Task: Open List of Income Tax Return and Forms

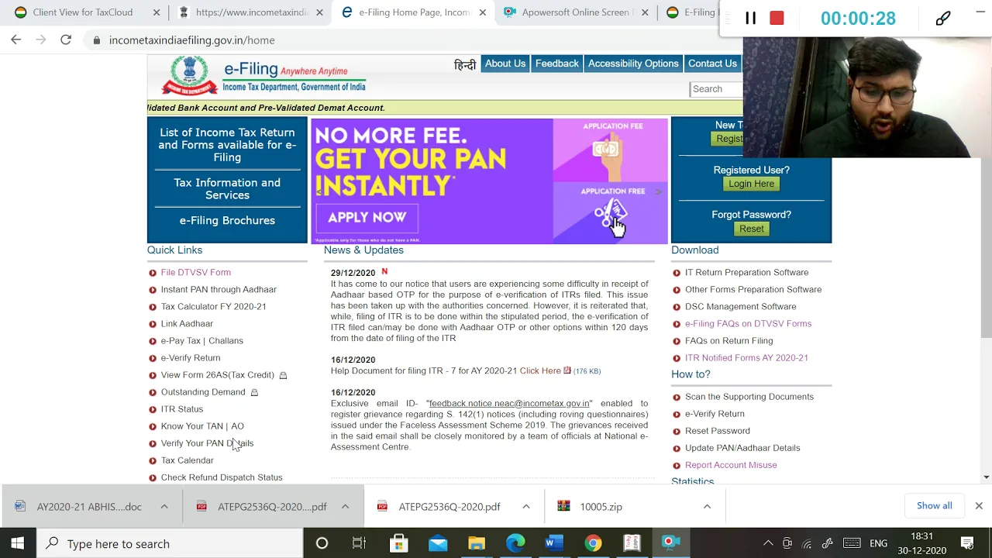Action: pyautogui.click(x=227, y=145)
